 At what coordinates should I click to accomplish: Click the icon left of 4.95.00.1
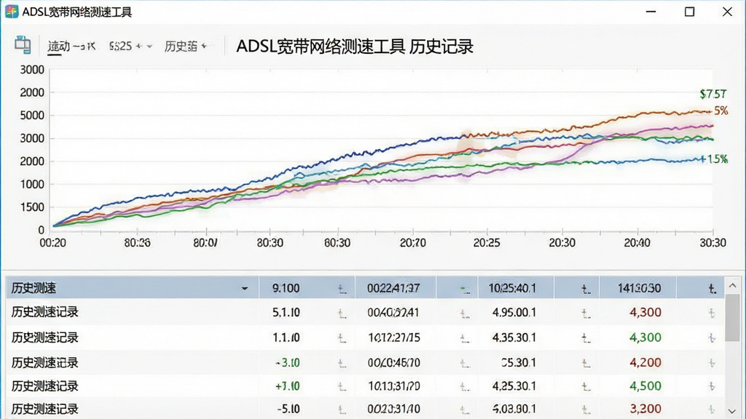click(465, 314)
